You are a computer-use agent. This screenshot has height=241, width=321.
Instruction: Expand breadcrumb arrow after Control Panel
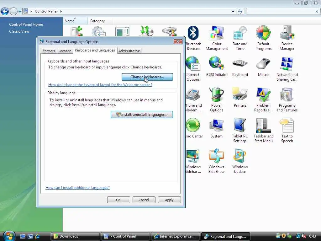(x=61, y=11)
